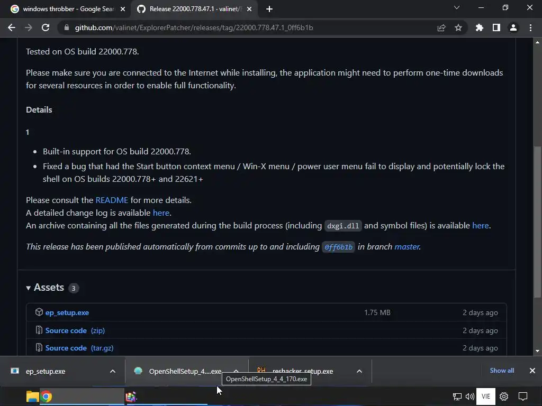Click the scrollbar up arrow
This screenshot has width=542, height=406.
[x=538, y=42]
